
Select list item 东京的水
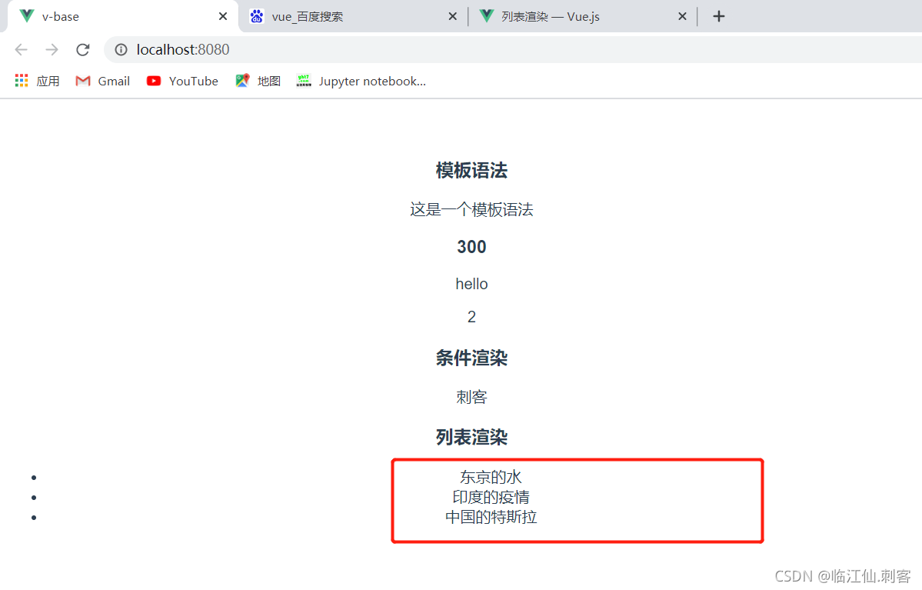click(491, 477)
